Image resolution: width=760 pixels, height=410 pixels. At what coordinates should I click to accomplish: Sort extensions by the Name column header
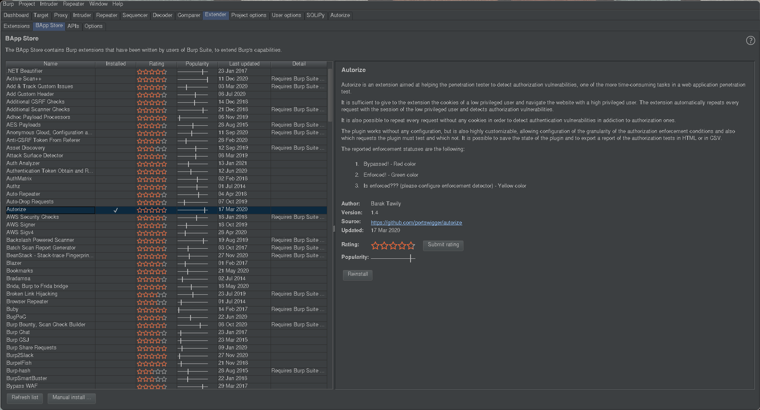[x=51, y=64]
